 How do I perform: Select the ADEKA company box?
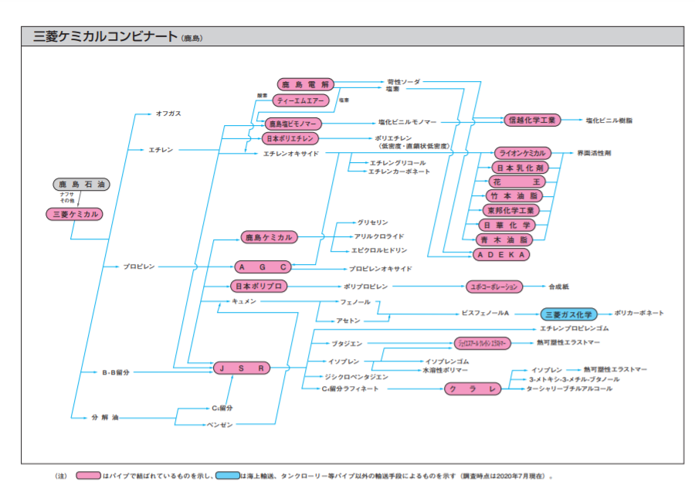click(x=501, y=255)
